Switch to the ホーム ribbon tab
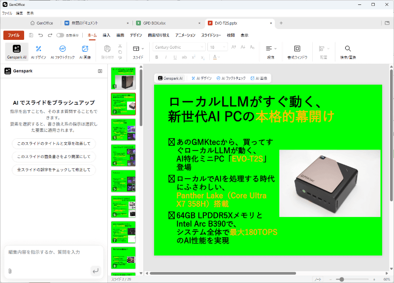 92,35
